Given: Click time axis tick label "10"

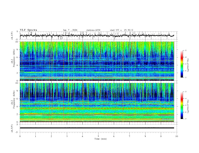Looking at the screenshot, I should click(x=177, y=136).
